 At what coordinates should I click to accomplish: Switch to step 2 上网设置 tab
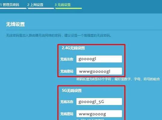[x=35, y=5]
